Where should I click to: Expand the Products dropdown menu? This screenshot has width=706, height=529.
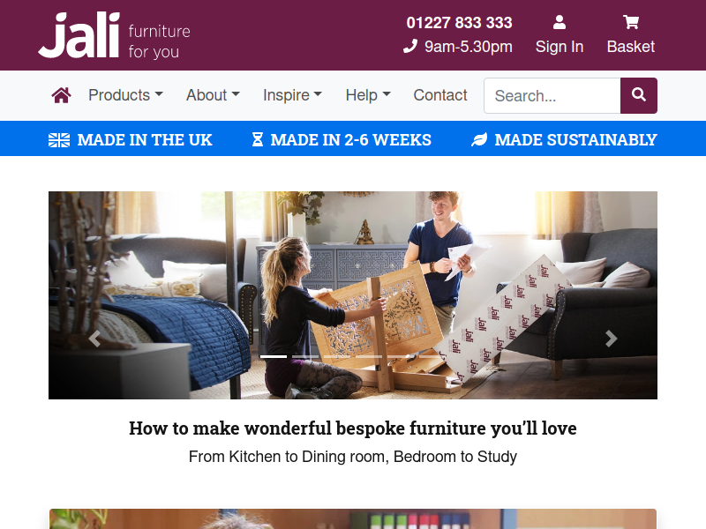point(125,95)
